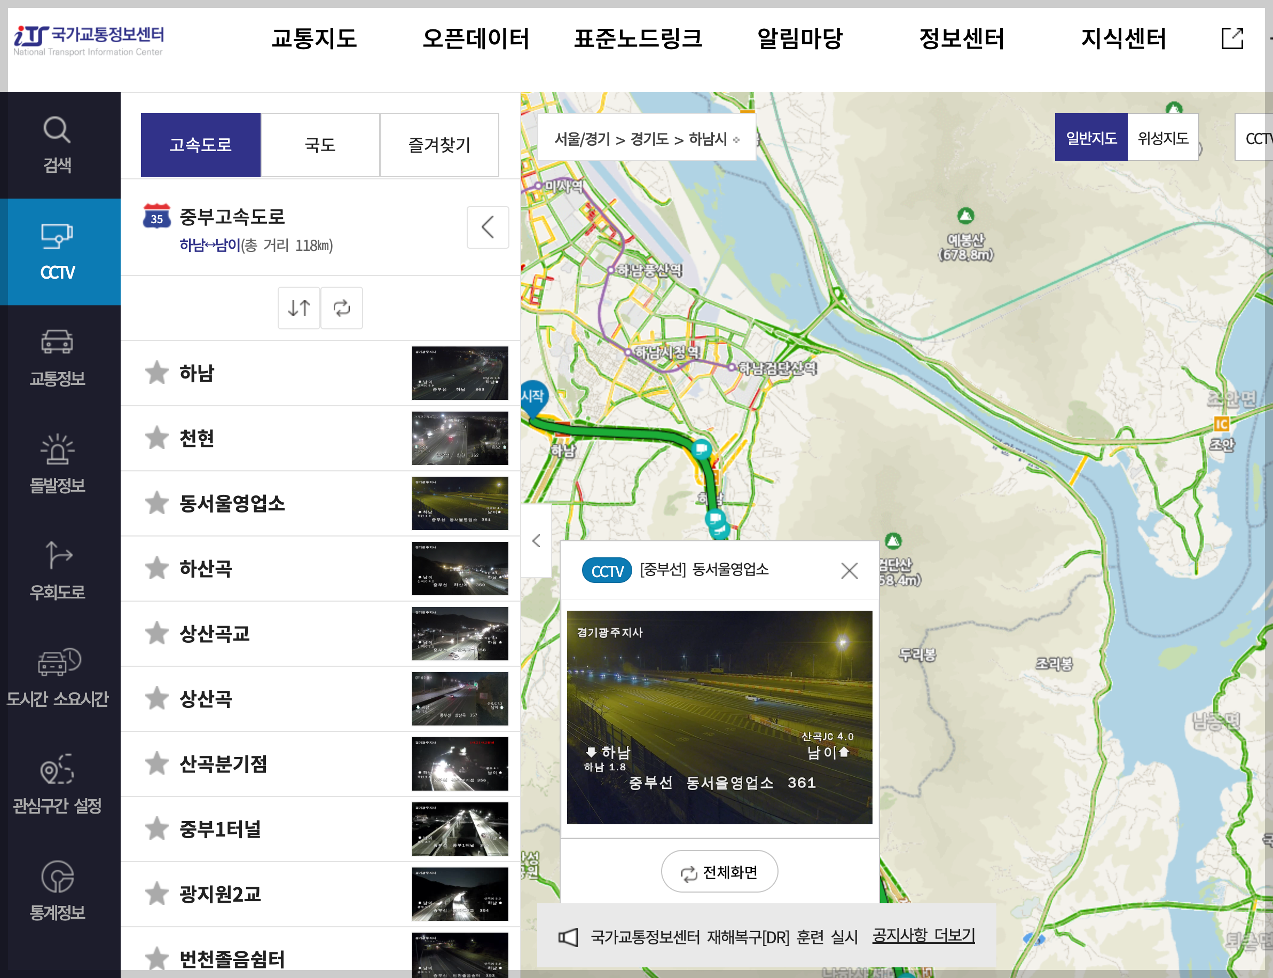Favorite the 하남 CCTV with its star

[156, 373]
